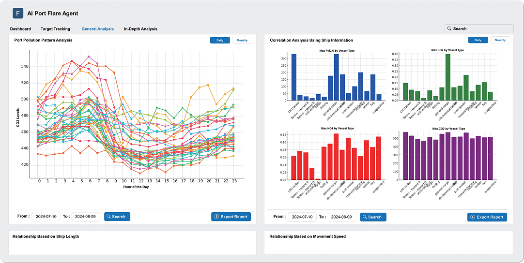Switch pollution pattern chart to Daily

pyautogui.click(x=220, y=40)
